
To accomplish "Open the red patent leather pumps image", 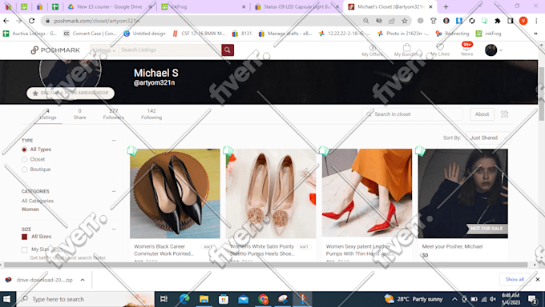I will [x=367, y=193].
